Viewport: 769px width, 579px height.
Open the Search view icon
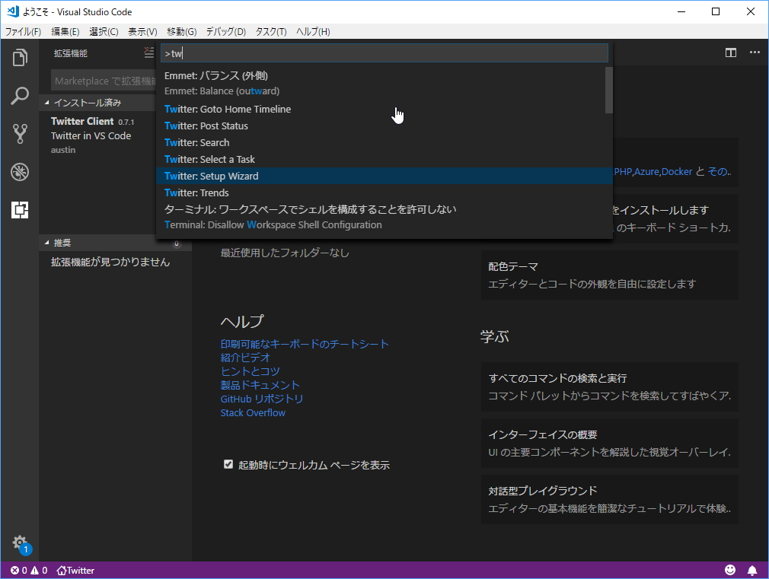tap(20, 96)
